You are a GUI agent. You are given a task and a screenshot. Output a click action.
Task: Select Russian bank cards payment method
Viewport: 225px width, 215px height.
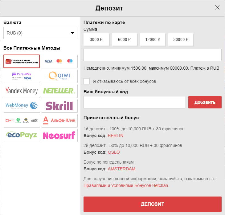pyautogui.click(x=22, y=61)
